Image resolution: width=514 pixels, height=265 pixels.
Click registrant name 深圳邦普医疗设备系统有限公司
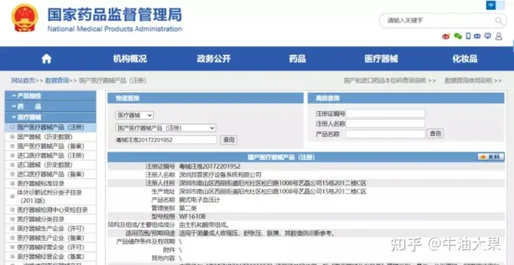click(221, 175)
